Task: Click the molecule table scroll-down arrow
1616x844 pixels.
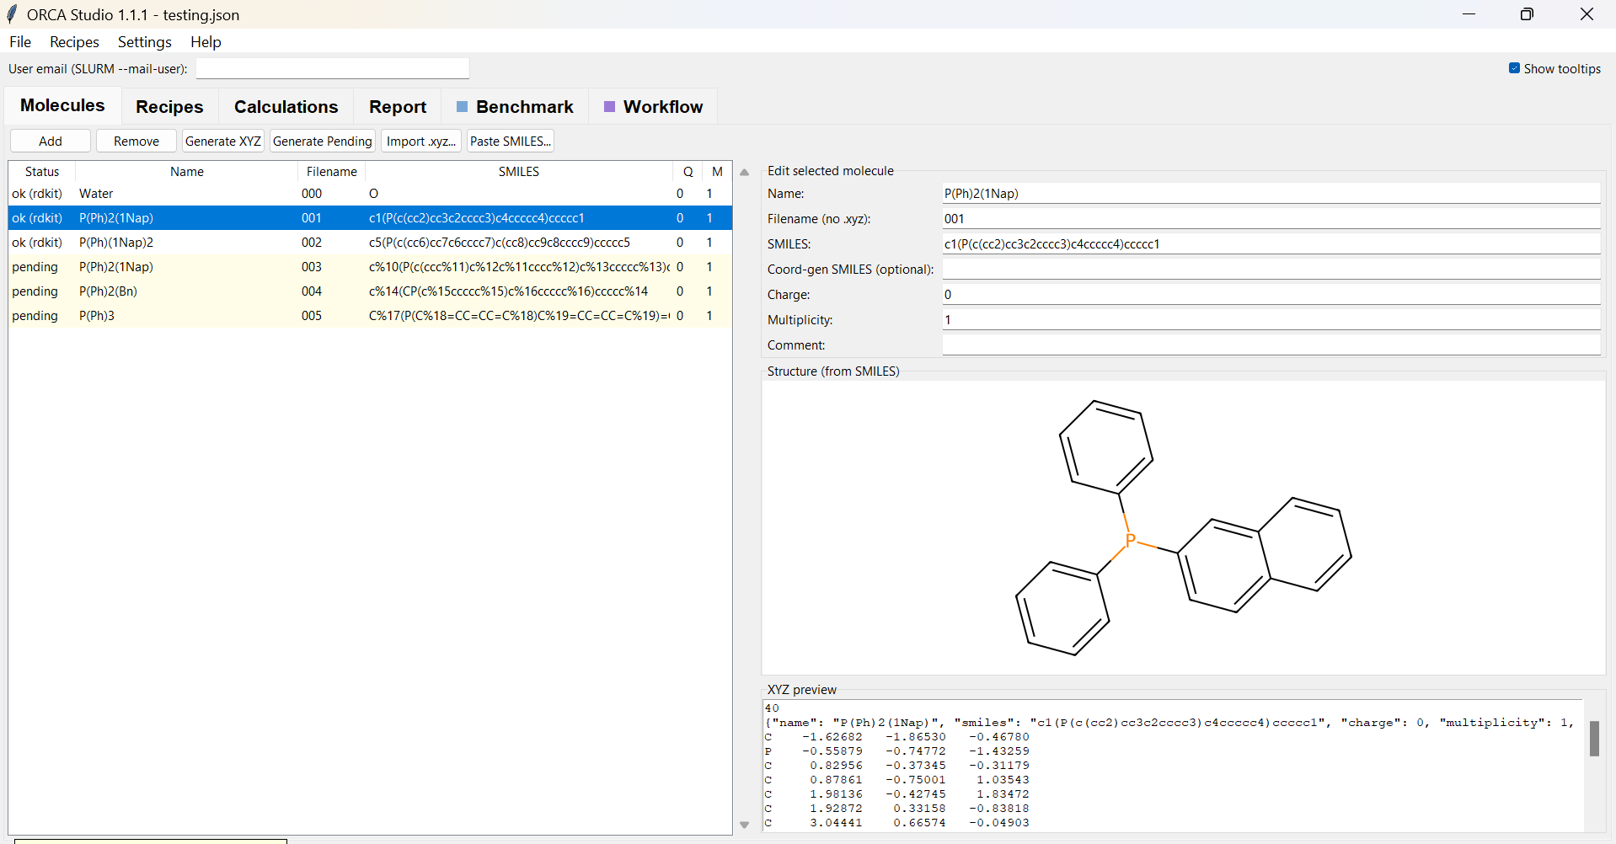Action: click(744, 825)
